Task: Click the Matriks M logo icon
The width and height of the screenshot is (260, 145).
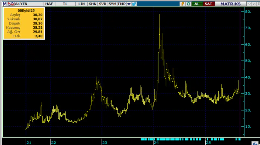Action: [x=5, y=4]
